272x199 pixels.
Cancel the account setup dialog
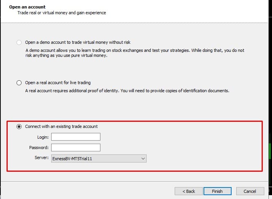coord(250,191)
